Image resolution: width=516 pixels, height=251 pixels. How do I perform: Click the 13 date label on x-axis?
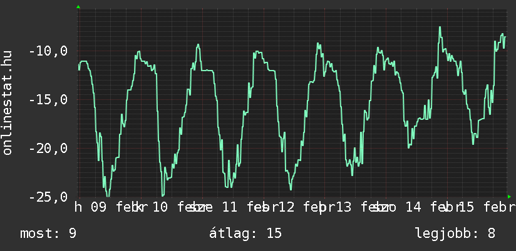tap(344, 207)
